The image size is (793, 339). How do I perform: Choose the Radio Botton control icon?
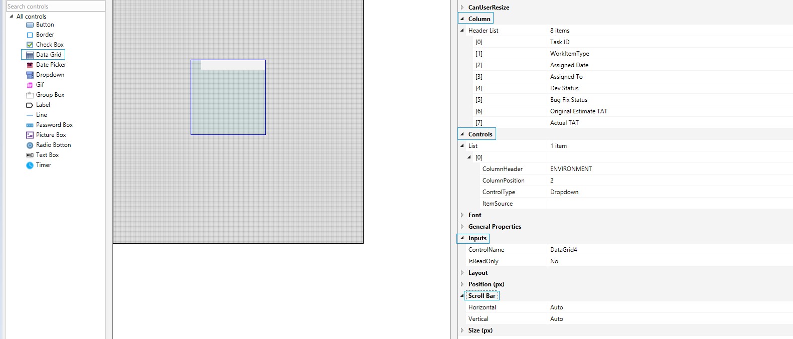(x=30, y=145)
